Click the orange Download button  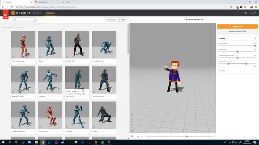click(237, 26)
